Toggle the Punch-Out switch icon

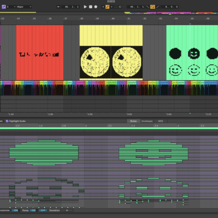point(158,7)
